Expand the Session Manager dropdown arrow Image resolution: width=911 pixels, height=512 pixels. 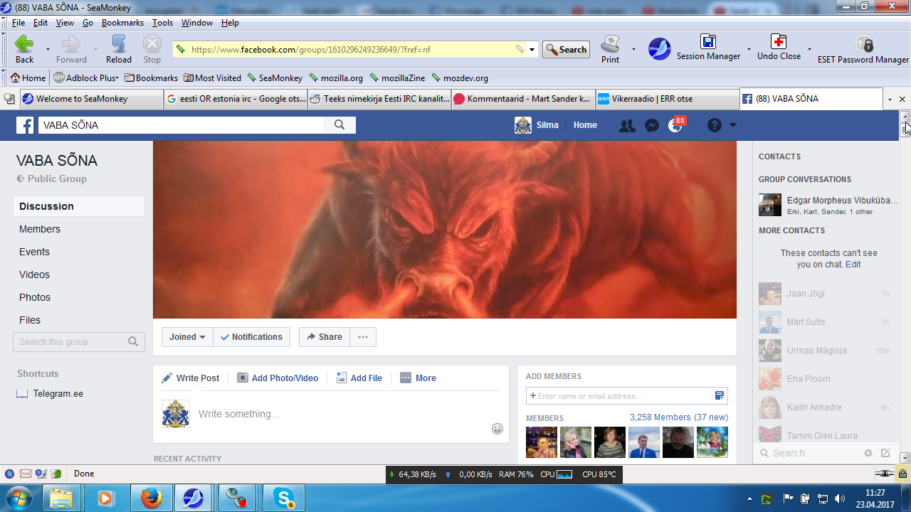[749, 50]
